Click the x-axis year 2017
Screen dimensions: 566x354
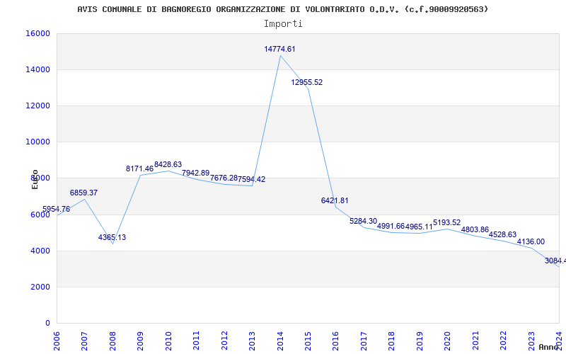click(x=364, y=341)
